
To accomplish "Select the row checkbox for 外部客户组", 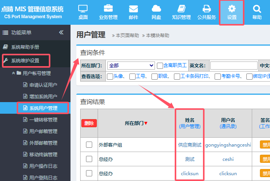I will pos(89,145).
